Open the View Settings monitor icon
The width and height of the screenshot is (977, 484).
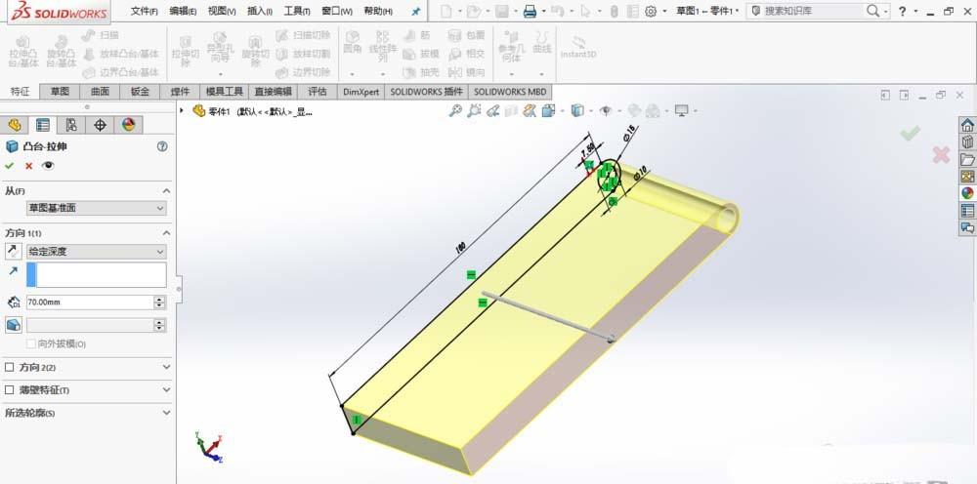click(681, 110)
